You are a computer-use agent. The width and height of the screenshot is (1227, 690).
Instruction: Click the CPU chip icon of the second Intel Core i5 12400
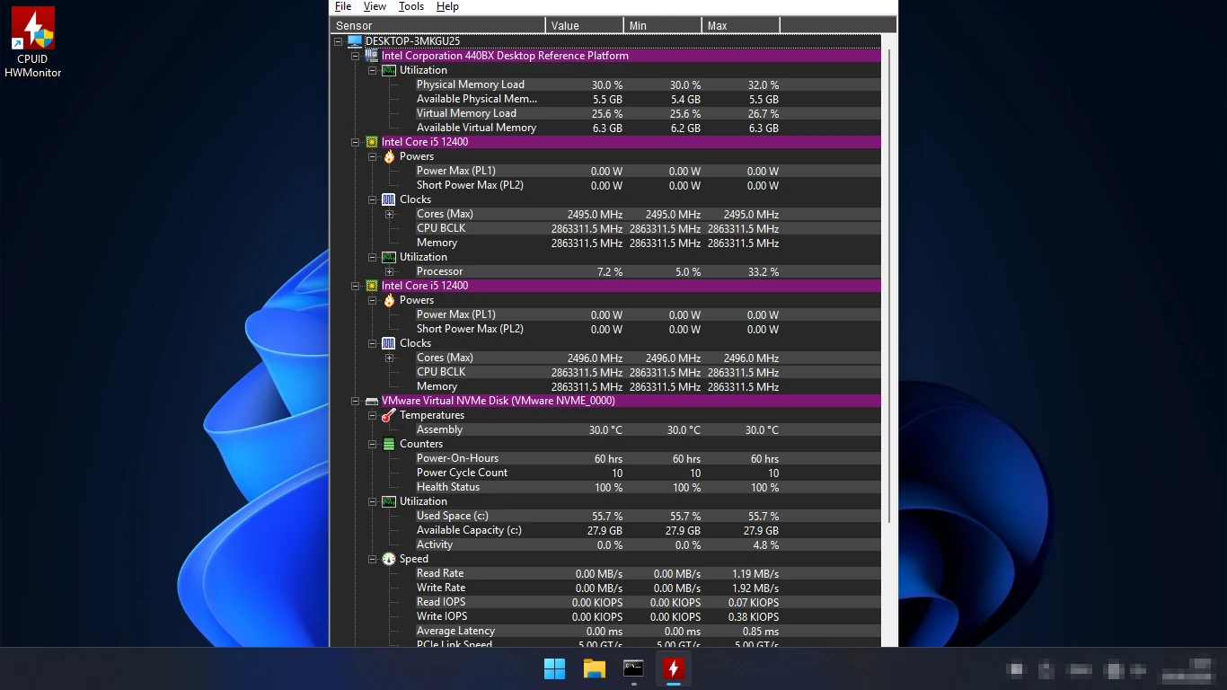[372, 286]
